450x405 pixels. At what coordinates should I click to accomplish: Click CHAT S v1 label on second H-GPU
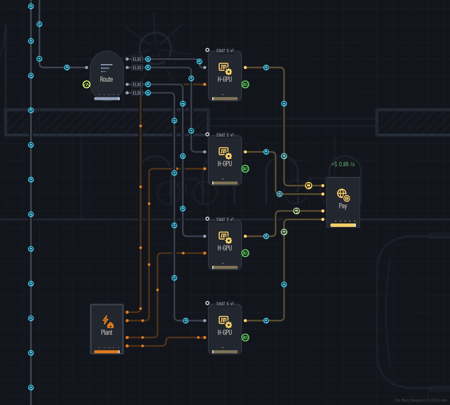[x=225, y=135]
